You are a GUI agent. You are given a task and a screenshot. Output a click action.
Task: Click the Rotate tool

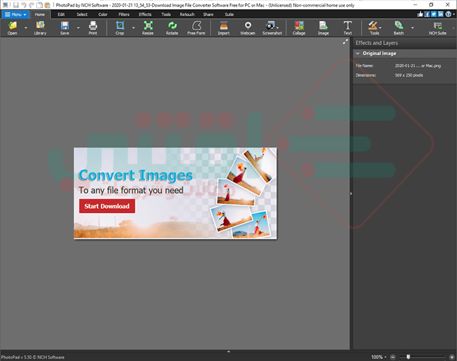[x=172, y=28]
